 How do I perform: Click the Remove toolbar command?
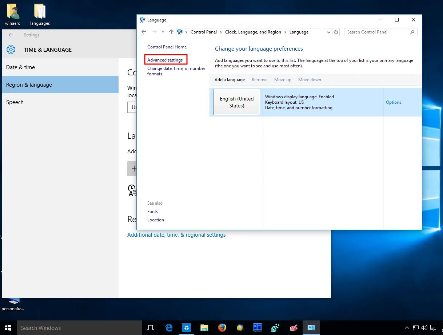(259, 80)
